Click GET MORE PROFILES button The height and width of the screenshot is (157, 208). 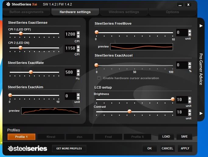(69, 148)
